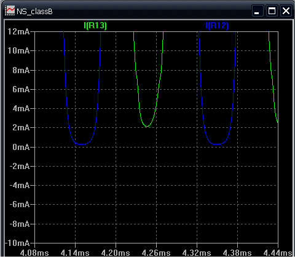Click the NS_classB waveform window icon

[x=10, y=10]
